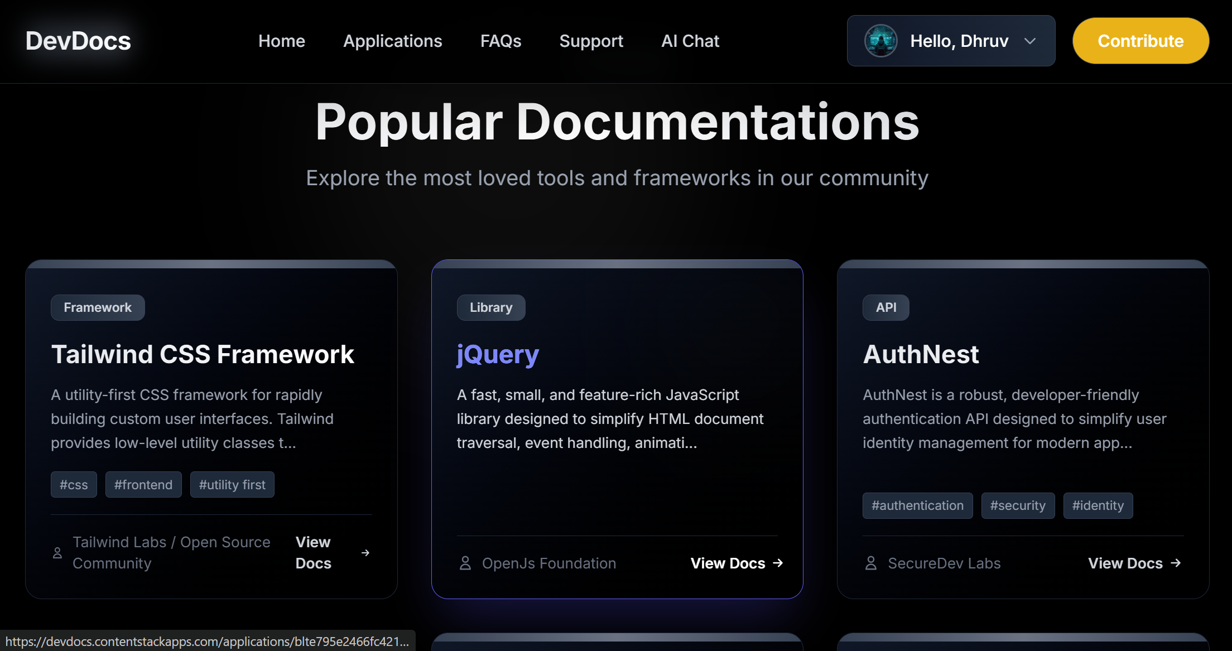Screen dimensions: 1232x651
Task: Click the author icon beside OpenJs Foundation
Action: 465,563
